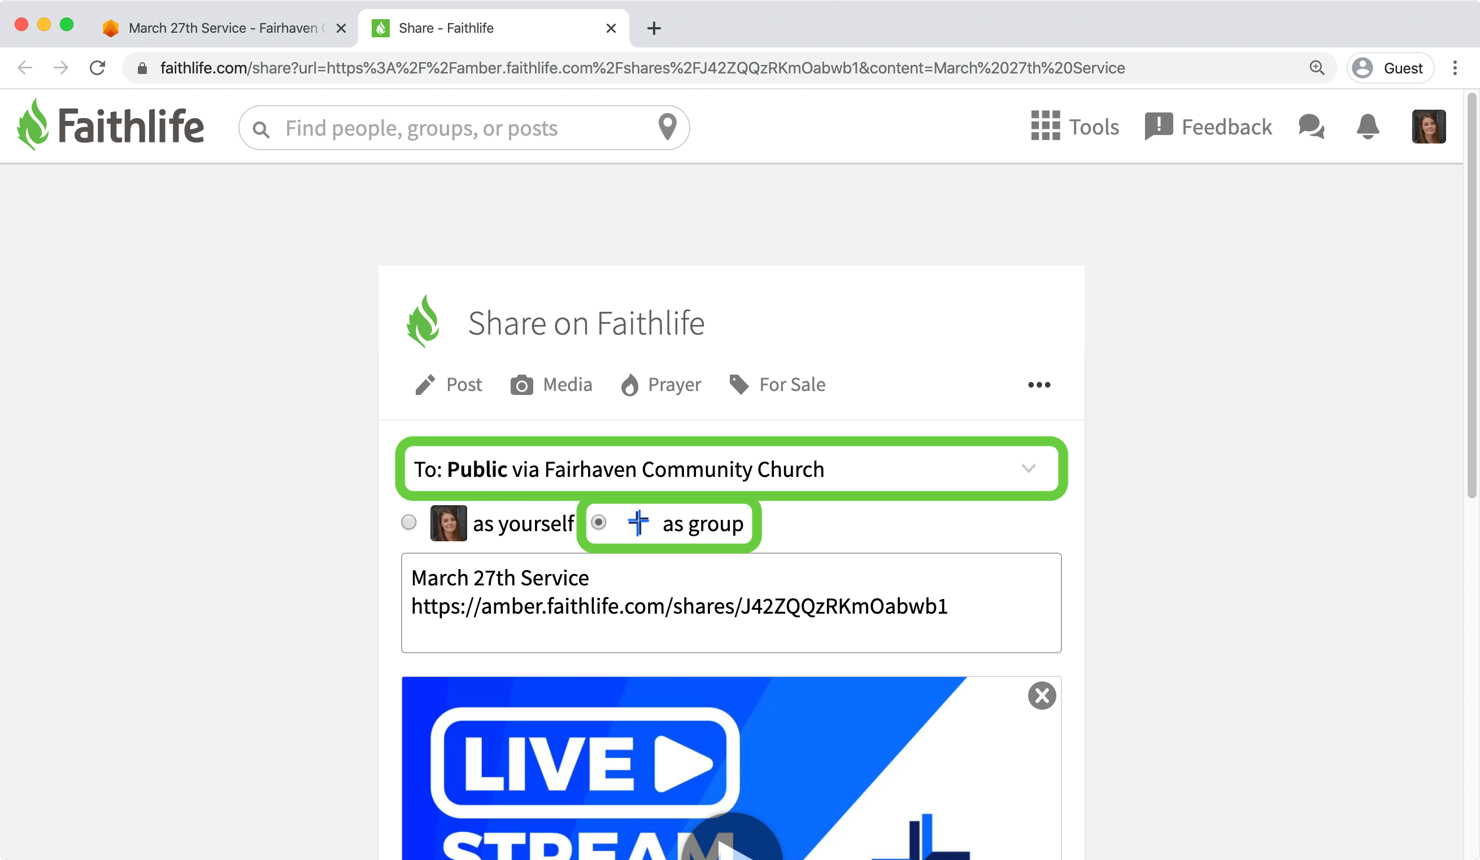Image resolution: width=1480 pixels, height=860 pixels.
Task: Open the user profile avatar menu
Action: (x=1429, y=127)
